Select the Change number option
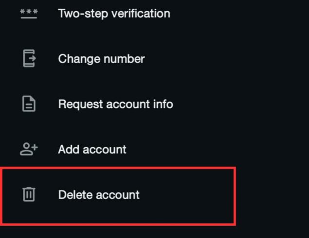The height and width of the screenshot is (238, 309). click(x=101, y=59)
